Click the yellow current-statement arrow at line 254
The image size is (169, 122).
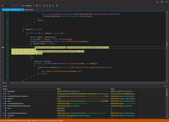(x=3, y=47)
